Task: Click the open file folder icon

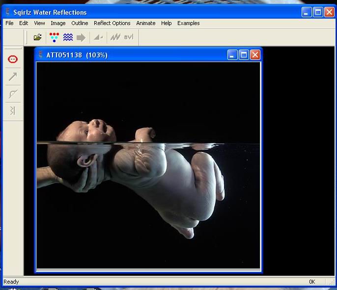Action: (38, 37)
